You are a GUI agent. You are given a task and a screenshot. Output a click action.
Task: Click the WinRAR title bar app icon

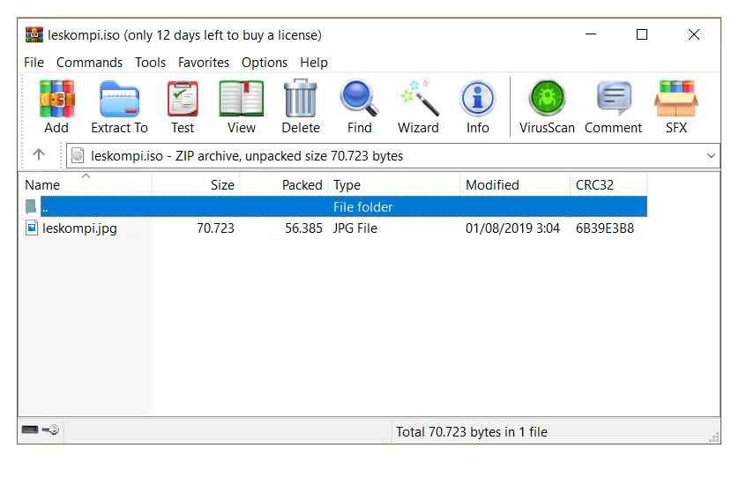click(34, 34)
